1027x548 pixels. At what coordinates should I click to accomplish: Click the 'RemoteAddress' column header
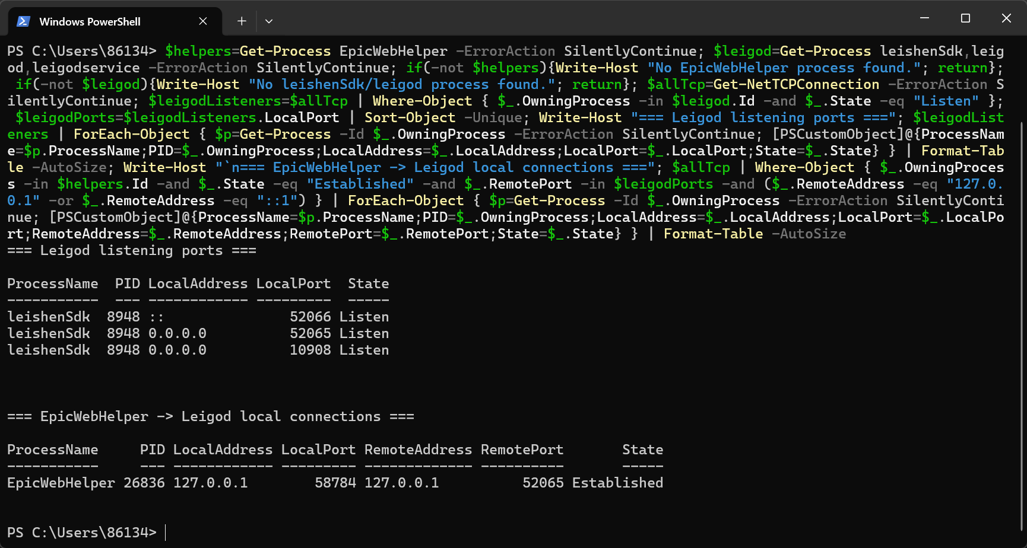[x=419, y=450]
